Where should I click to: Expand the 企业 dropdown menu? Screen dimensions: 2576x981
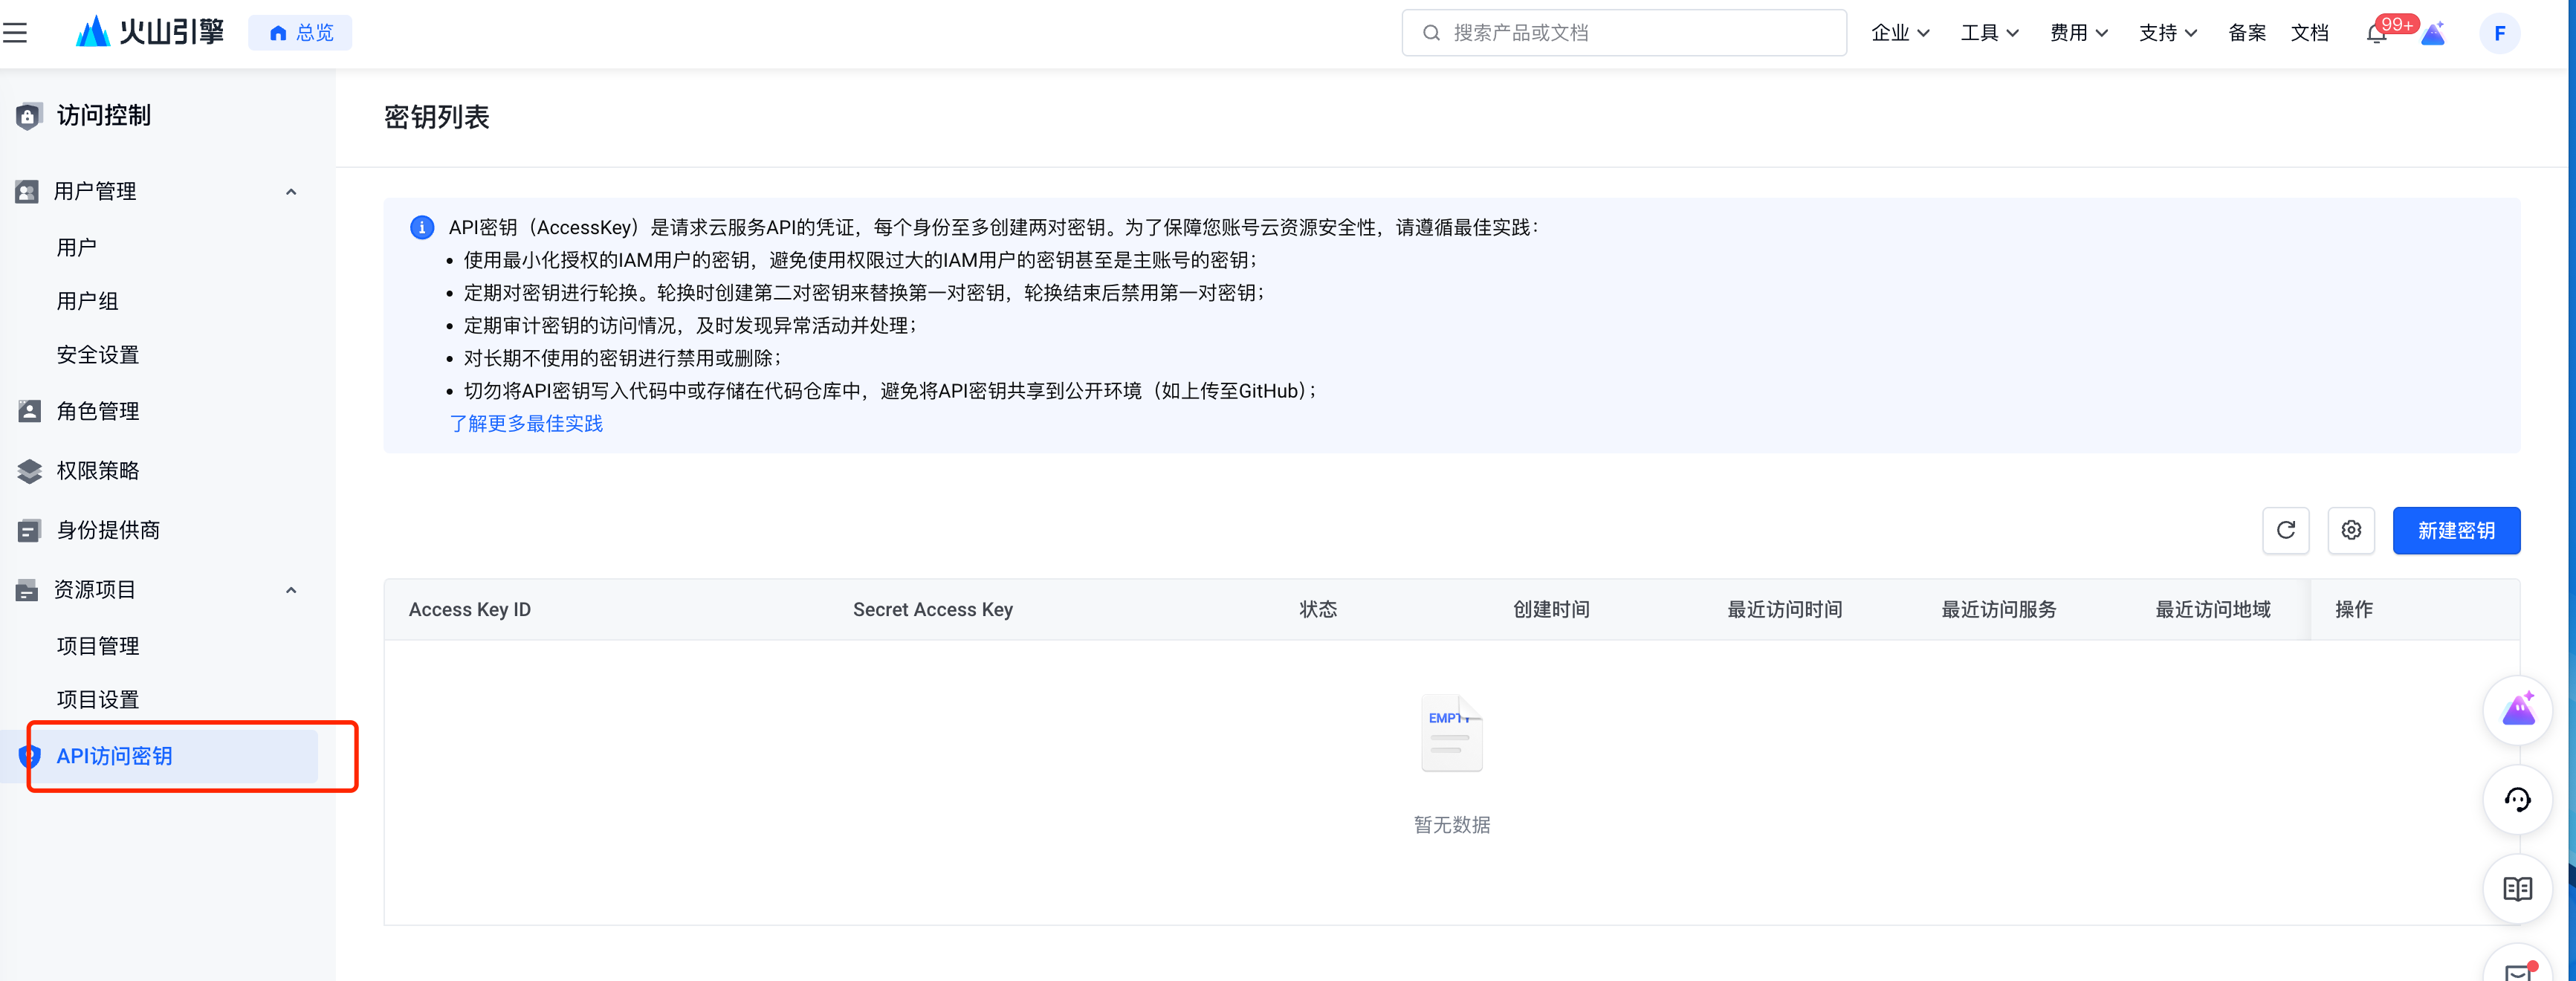point(1899,33)
